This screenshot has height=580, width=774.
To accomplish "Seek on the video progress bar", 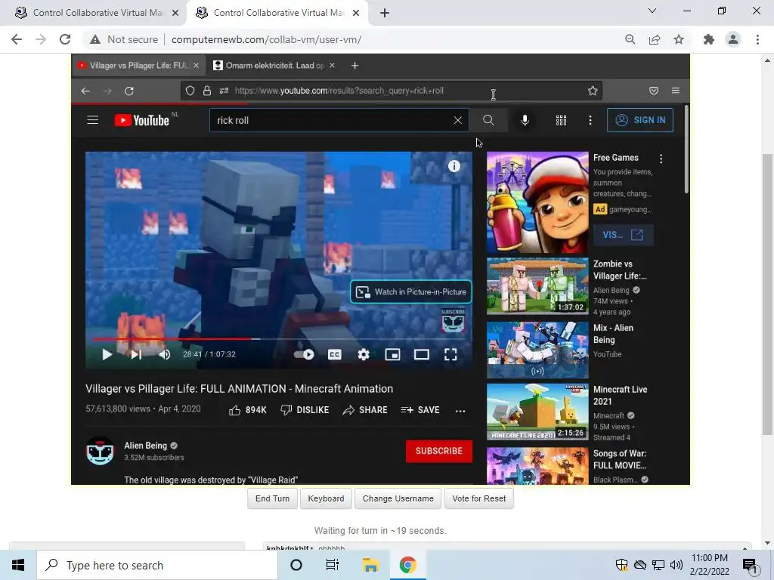I will click(x=279, y=339).
